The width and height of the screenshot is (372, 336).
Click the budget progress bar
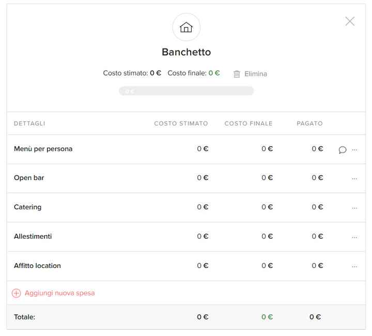[186, 91]
